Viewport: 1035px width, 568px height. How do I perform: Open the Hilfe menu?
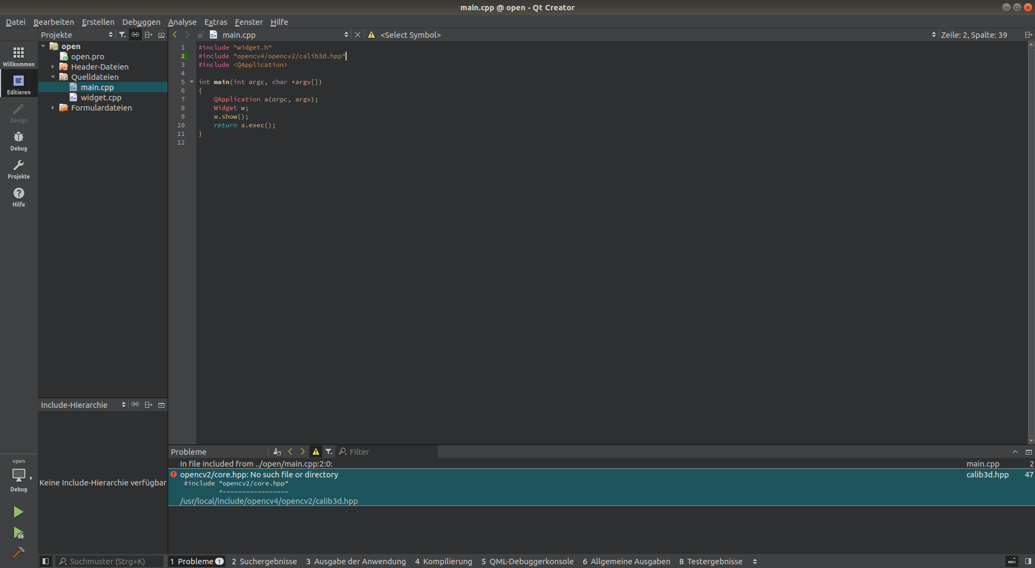click(x=279, y=22)
